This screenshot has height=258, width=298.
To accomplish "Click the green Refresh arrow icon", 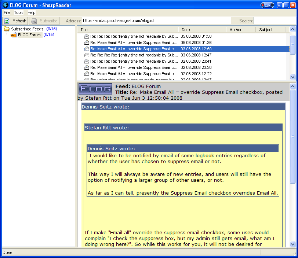I will [7, 21].
